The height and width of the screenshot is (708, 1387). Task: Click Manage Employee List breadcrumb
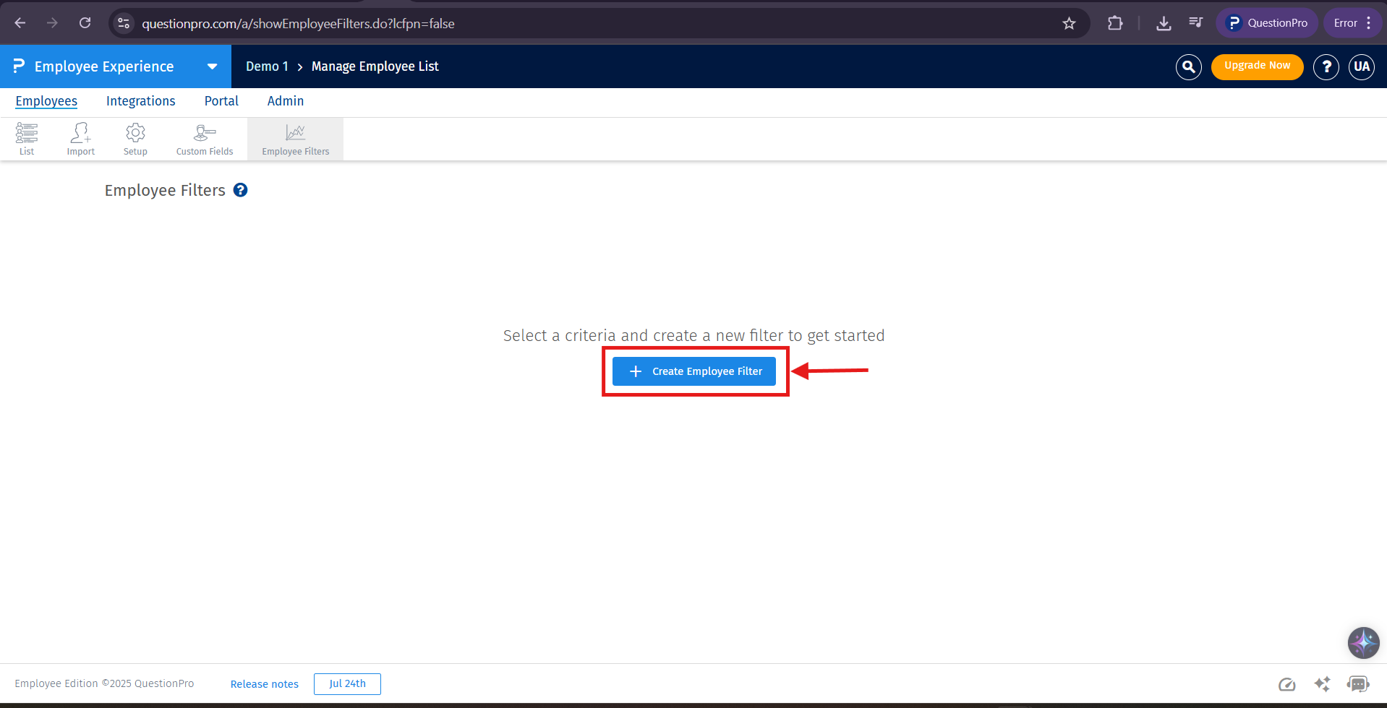click(x=375, y=66)
